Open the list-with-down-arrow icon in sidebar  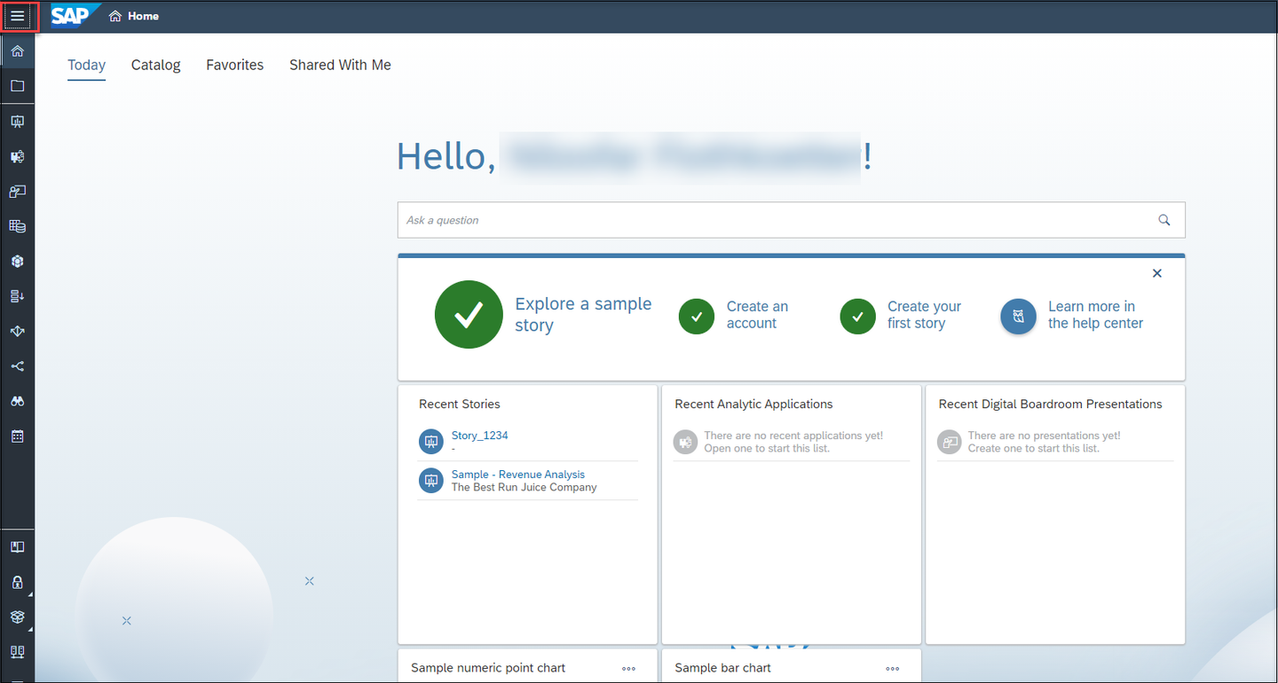[17, 296]
